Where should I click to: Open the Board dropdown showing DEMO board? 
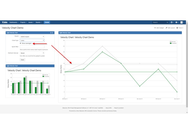coord(32,37)
